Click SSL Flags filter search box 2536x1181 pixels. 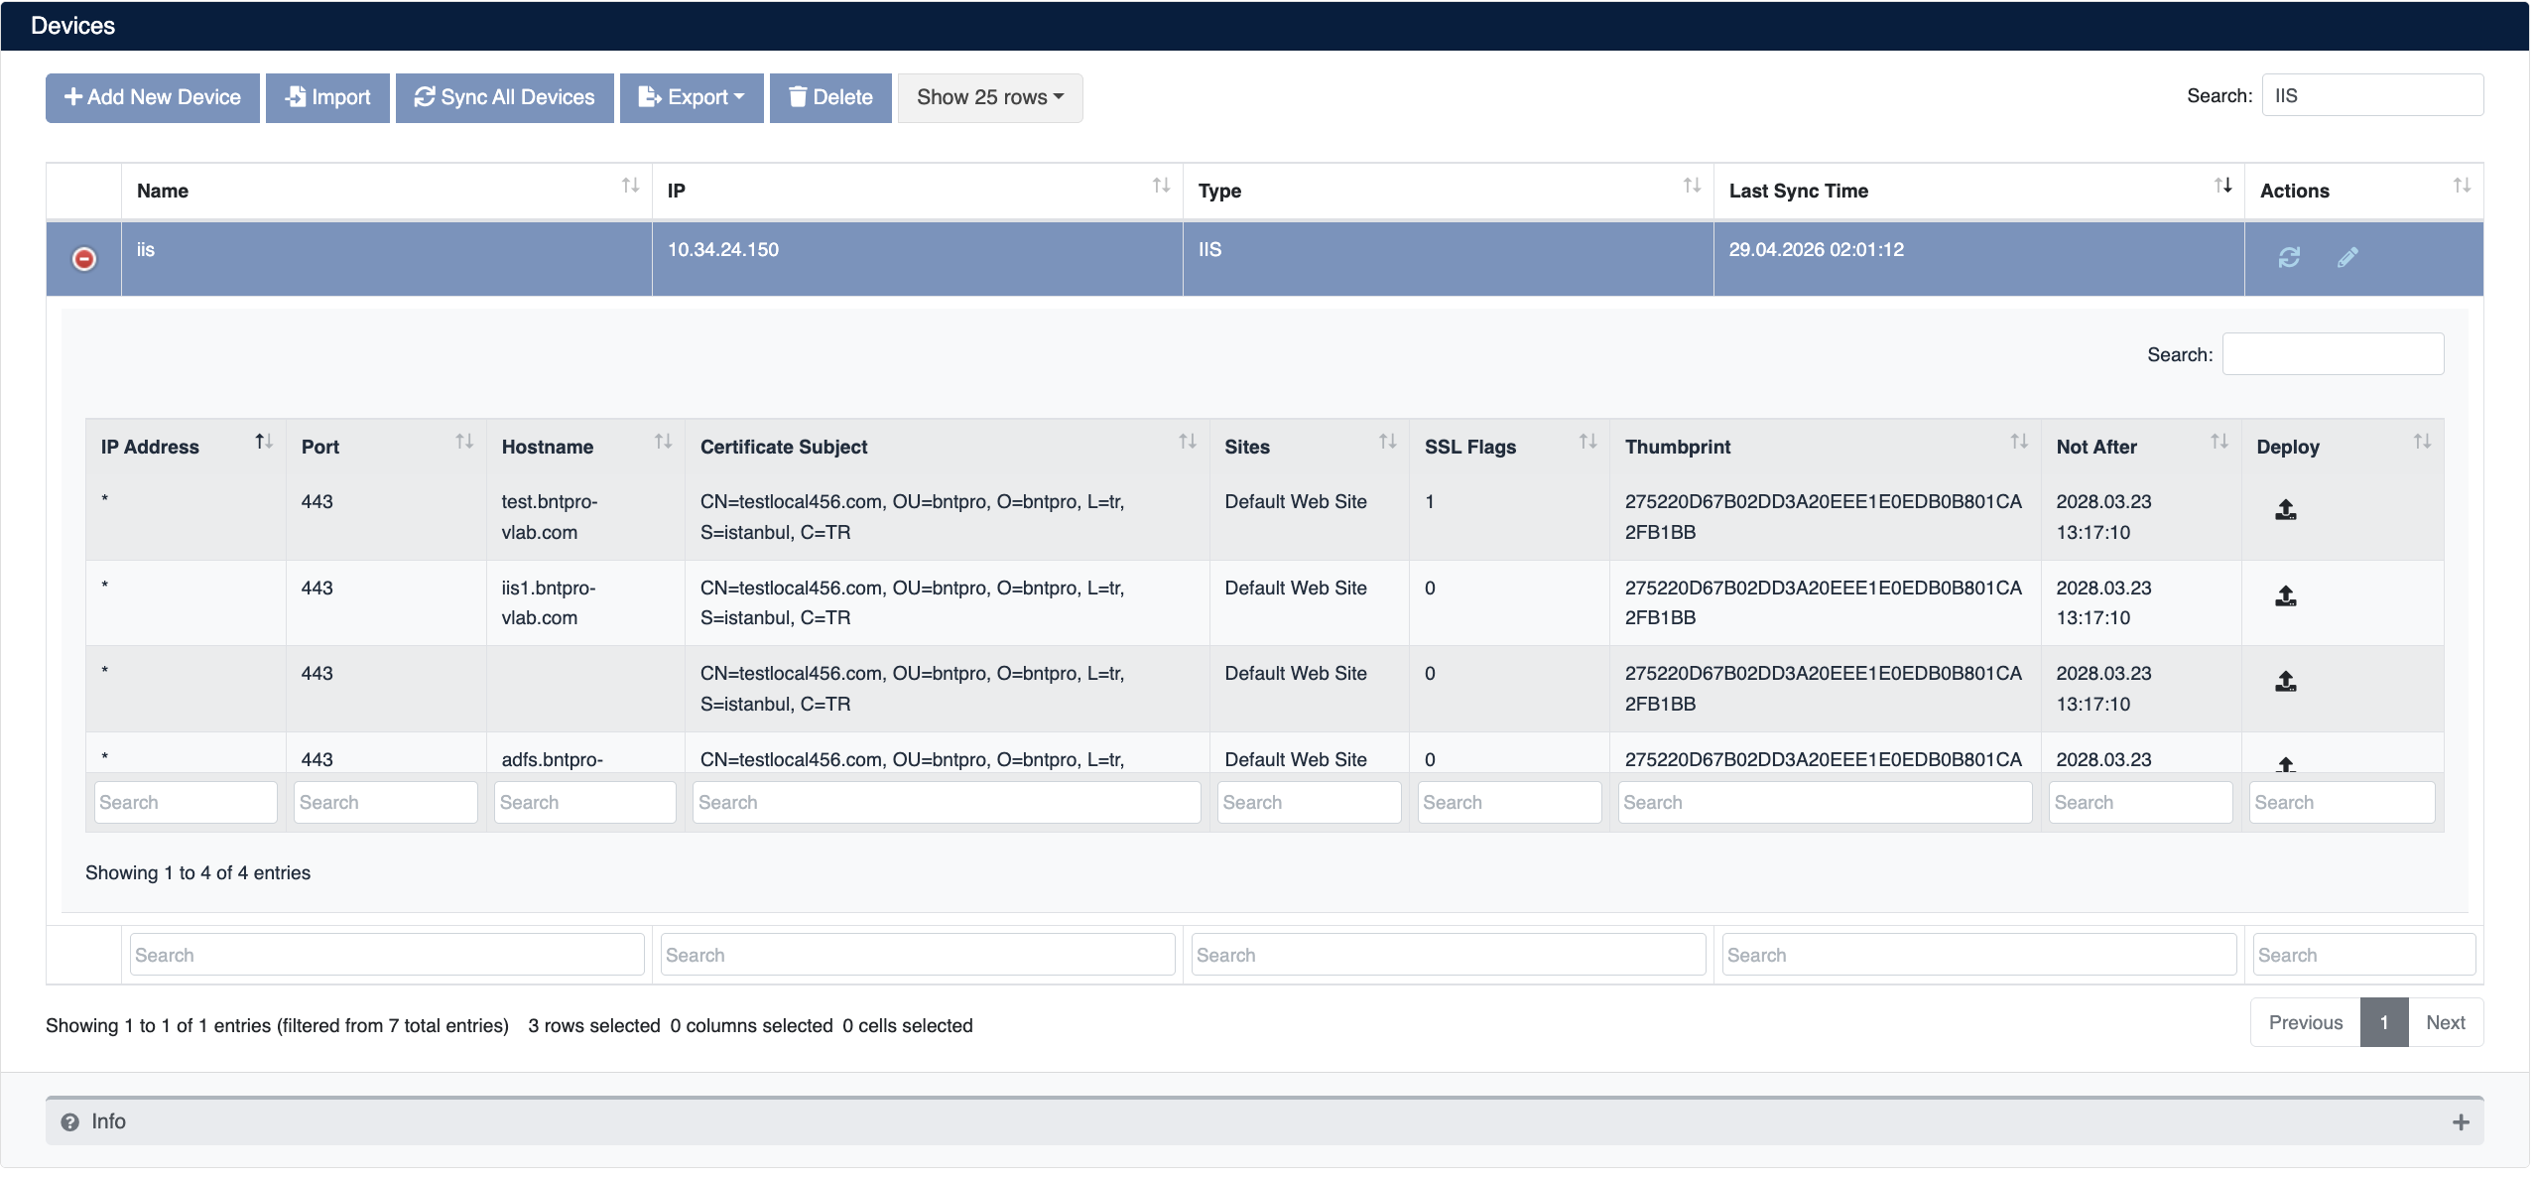click(1509, 803)
